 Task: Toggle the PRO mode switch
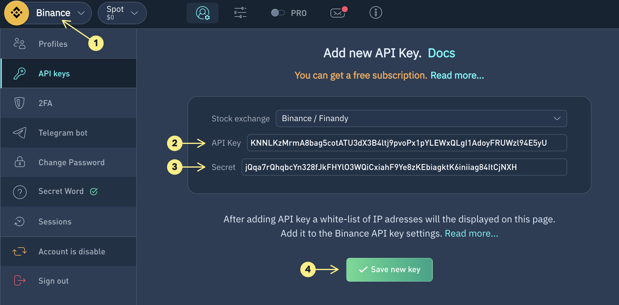pyautogui.click(x=278, y=13)
